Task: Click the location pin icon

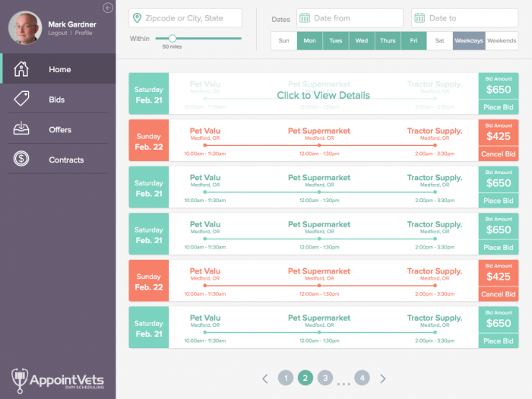Action: coord(137,18)
